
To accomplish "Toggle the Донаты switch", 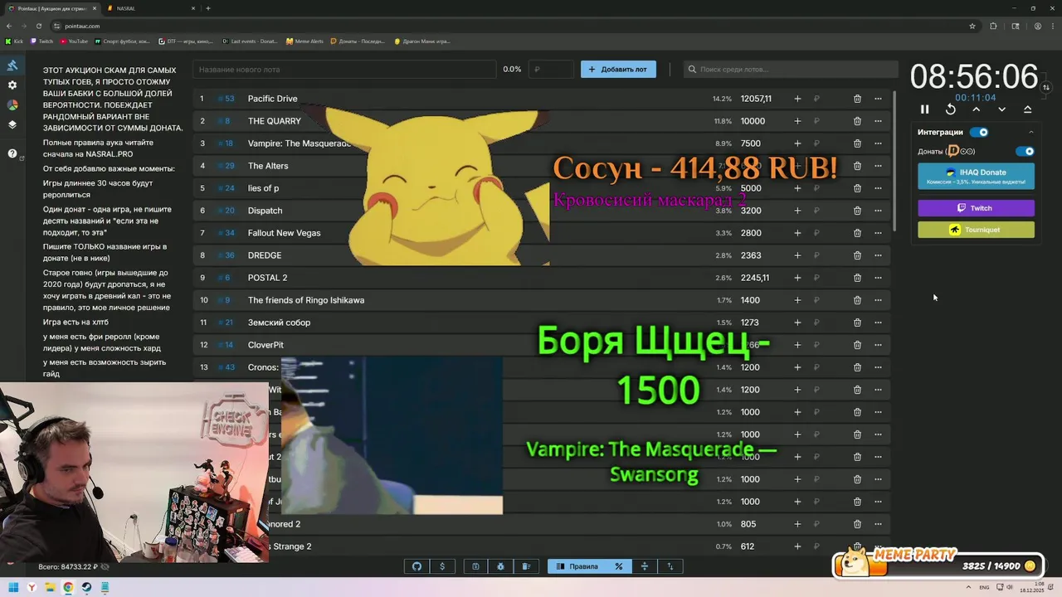I will pos(1025,152).
